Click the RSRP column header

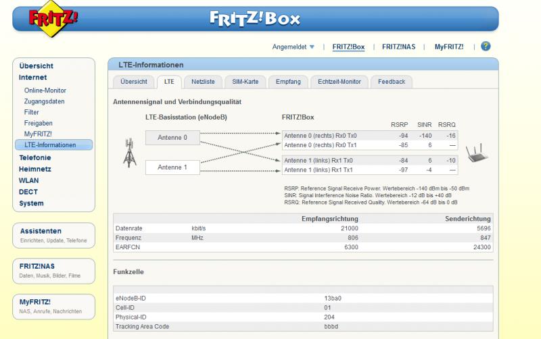click(x=399, y=125)
